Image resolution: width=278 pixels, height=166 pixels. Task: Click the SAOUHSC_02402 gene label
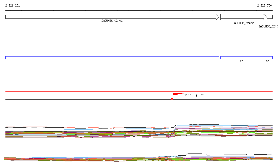coord(243,23)
